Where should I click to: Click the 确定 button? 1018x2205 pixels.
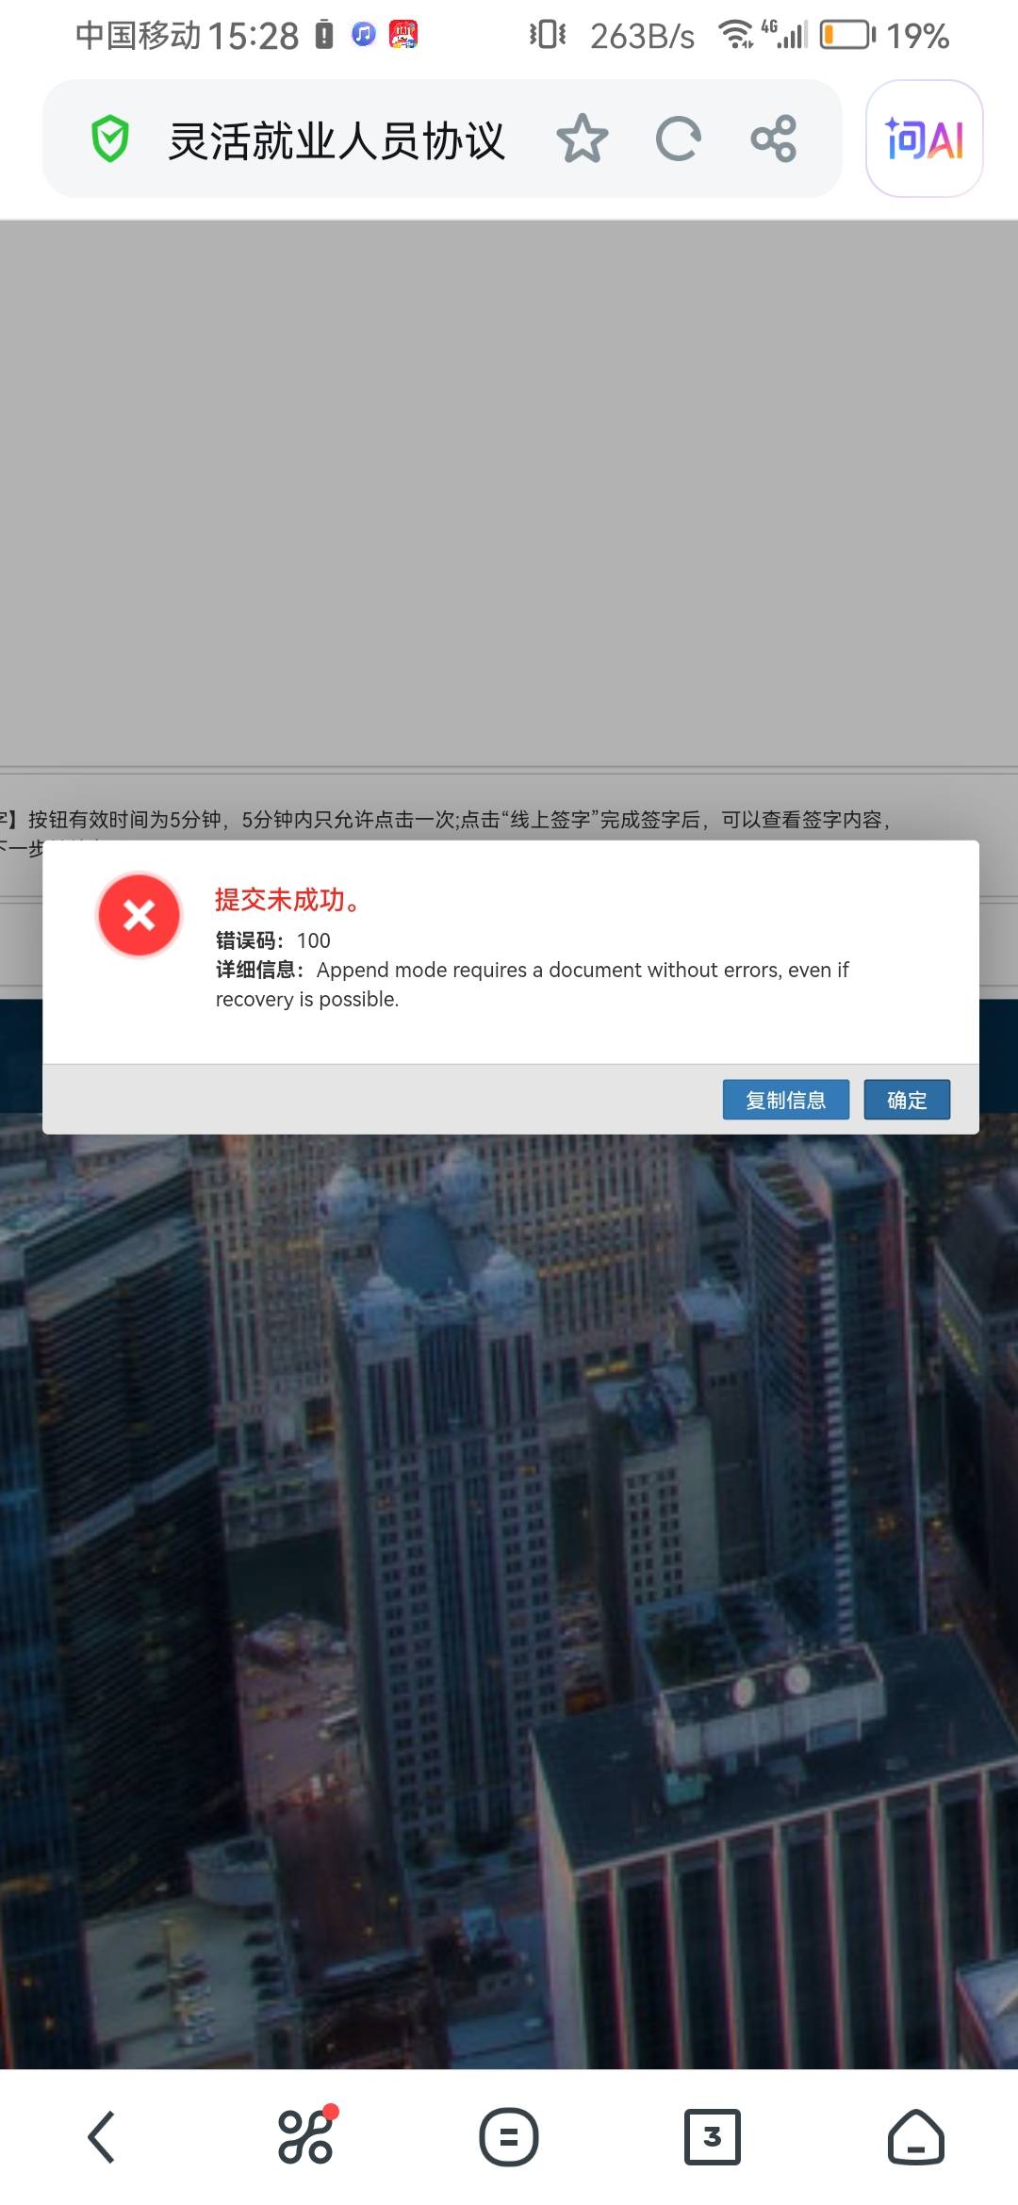907,1100
